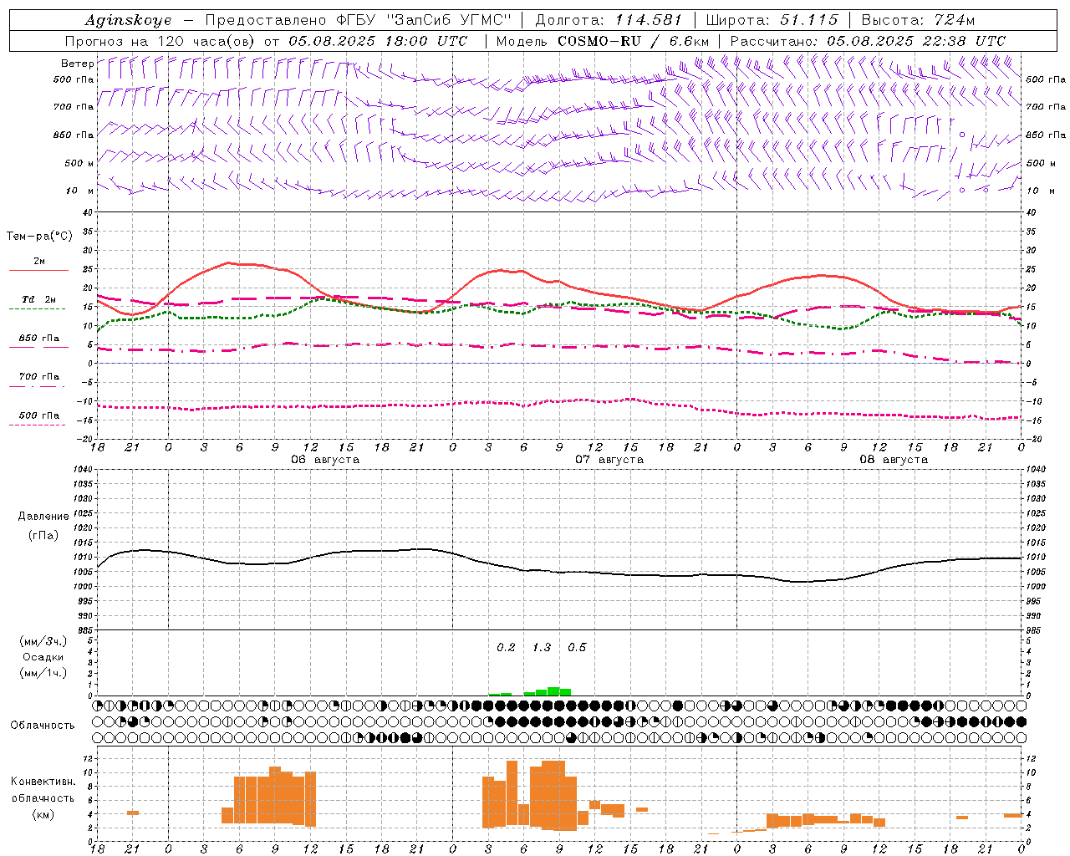The image size is (1070, 856).
Task: Click the red 2м legend line sample
Action: (38, 271)
